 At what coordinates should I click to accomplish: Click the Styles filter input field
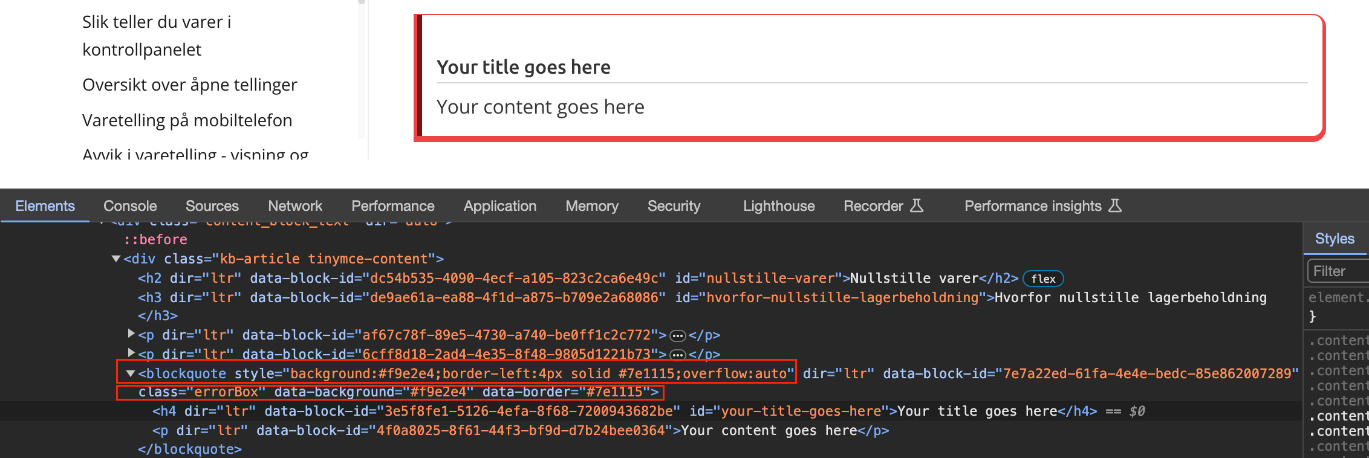[x=1338, y=271]
